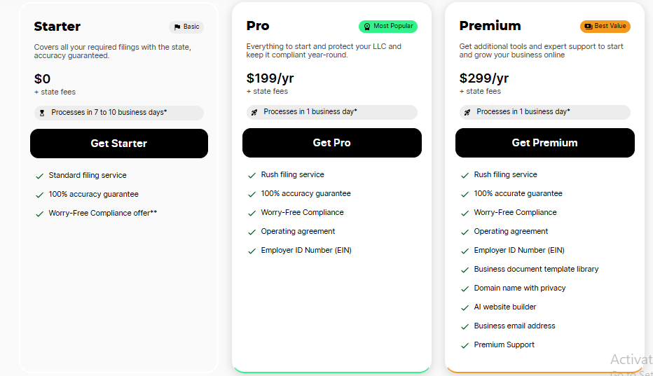The width and height of the screenshot is (653, 376).
Task: Click the rocket icon in Premium processing time
Action: (467, 112)
